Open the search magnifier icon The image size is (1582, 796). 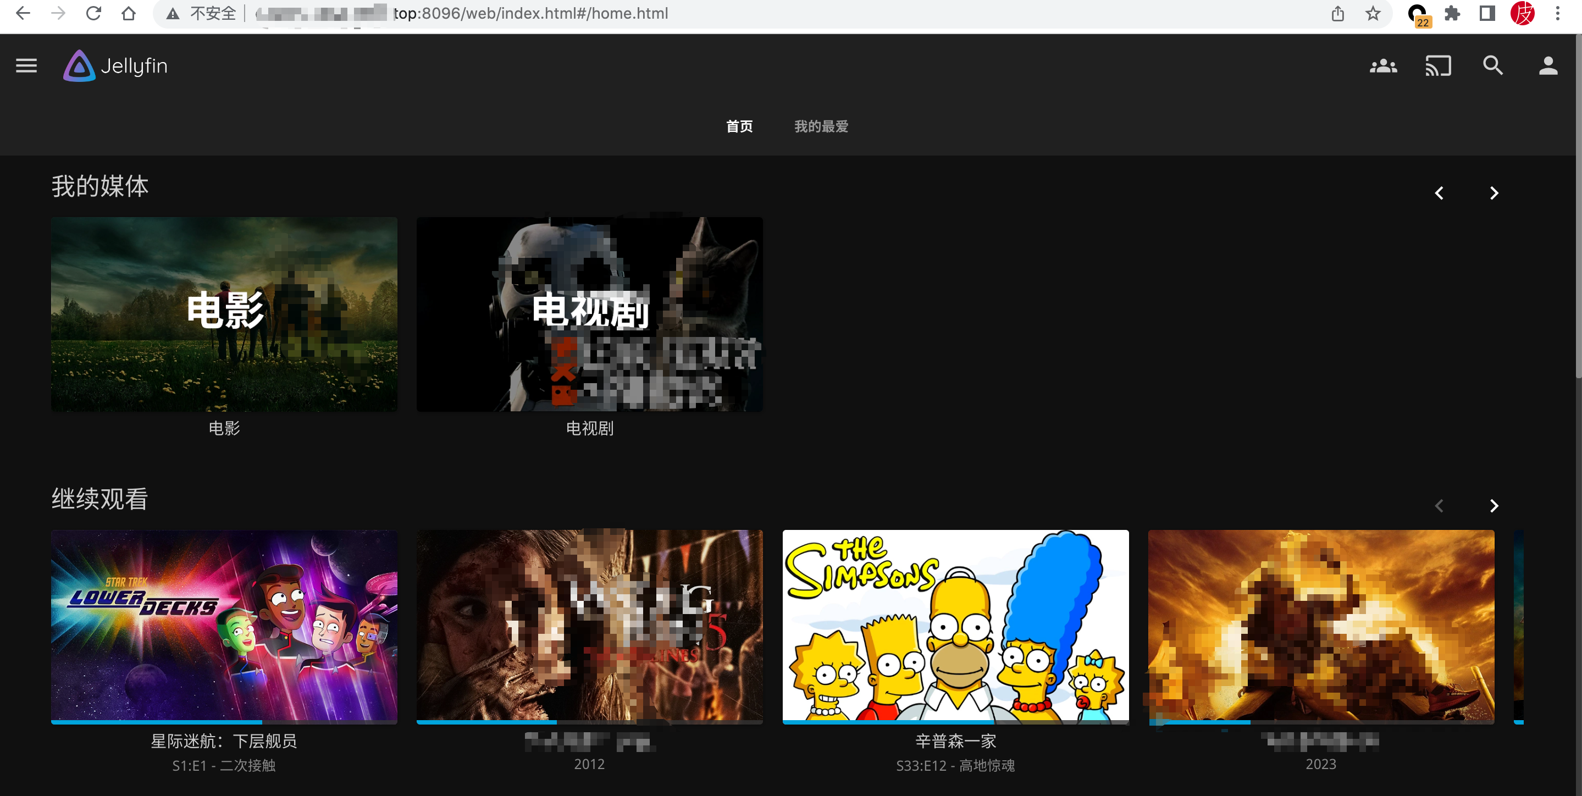(1493, 66)
